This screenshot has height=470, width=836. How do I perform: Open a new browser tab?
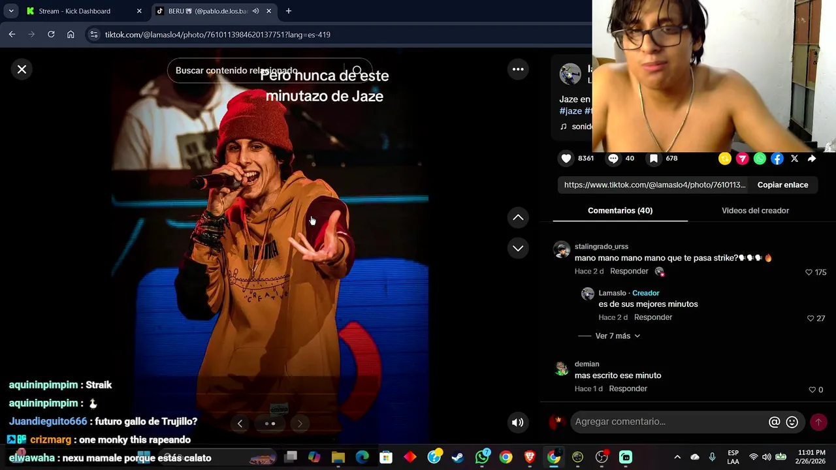coord(289,11)
